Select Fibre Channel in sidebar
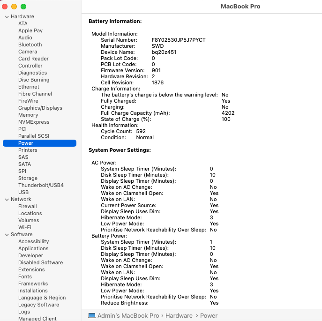Screen dimensions: 322x321 click(x=35, y=94)
